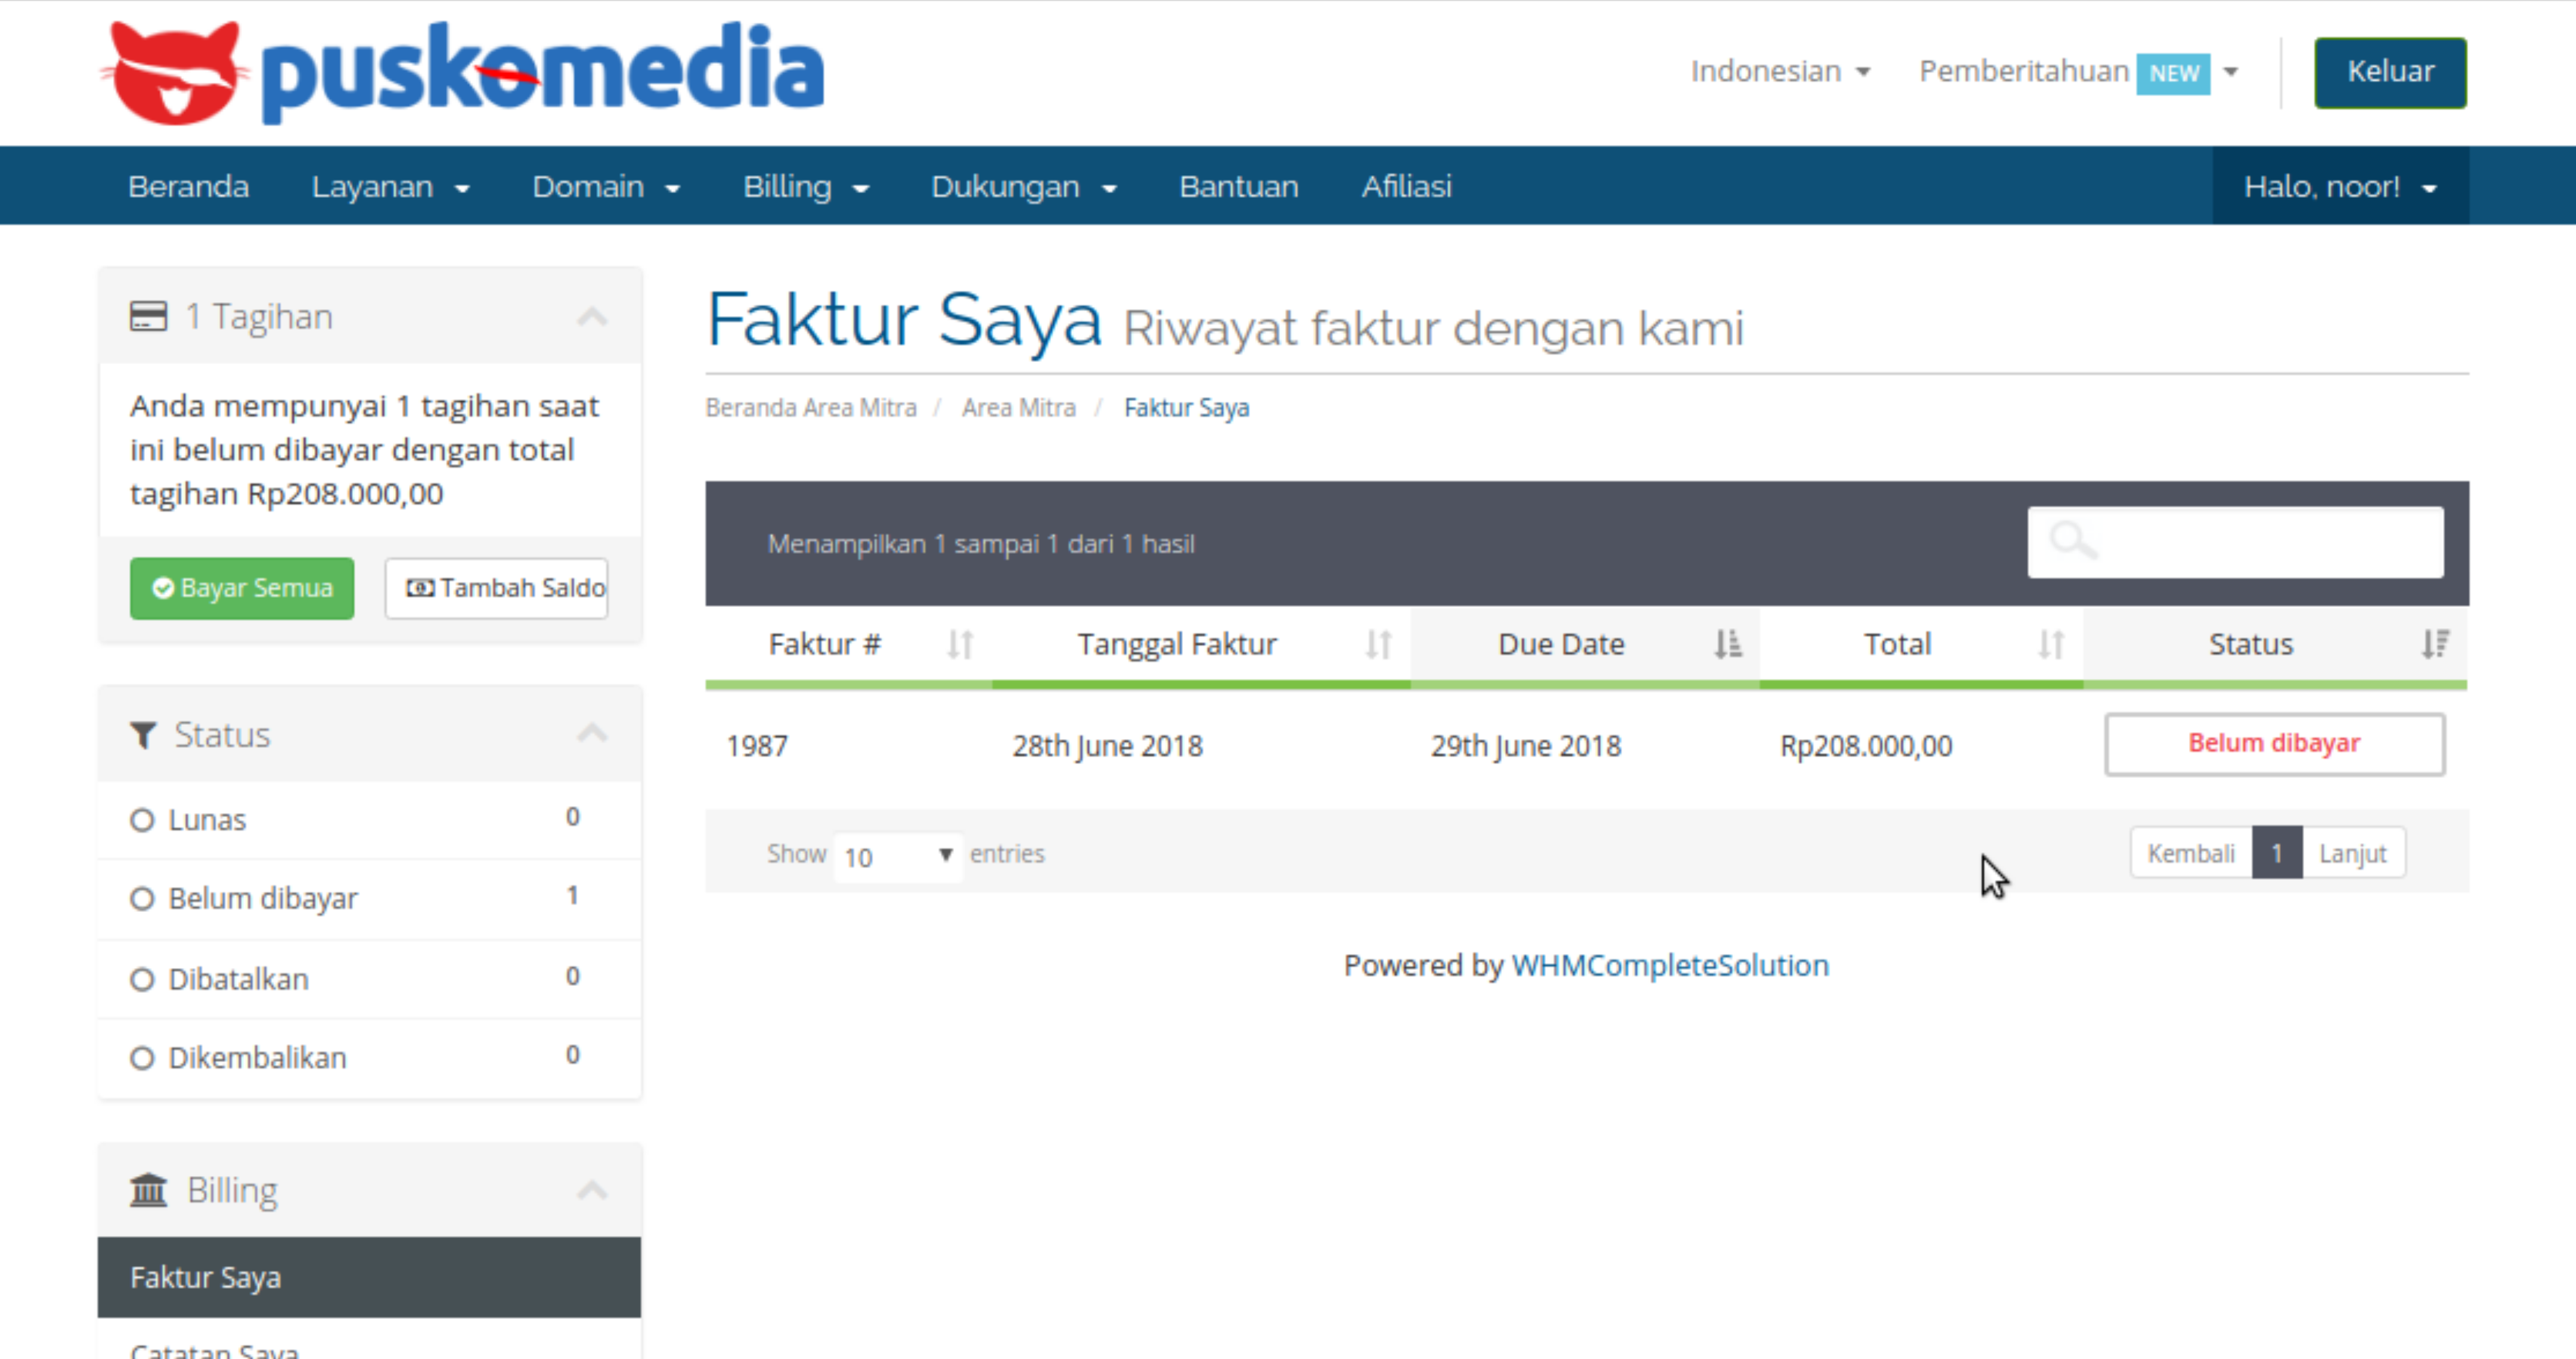Image resolution: width=2576 pixels, height=1359 pixels.
Task: Expand the Billing menu in the navbar
Action: [x=806, y=186]
